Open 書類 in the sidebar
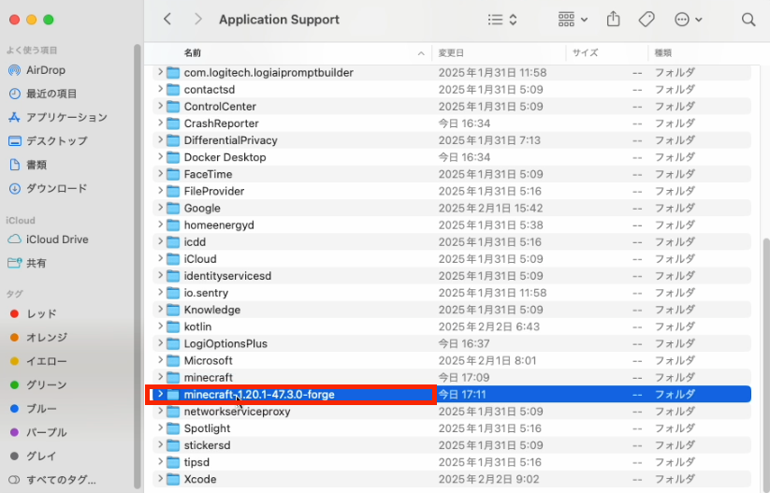This screenshot has height=493, width=770. [27, 165]
